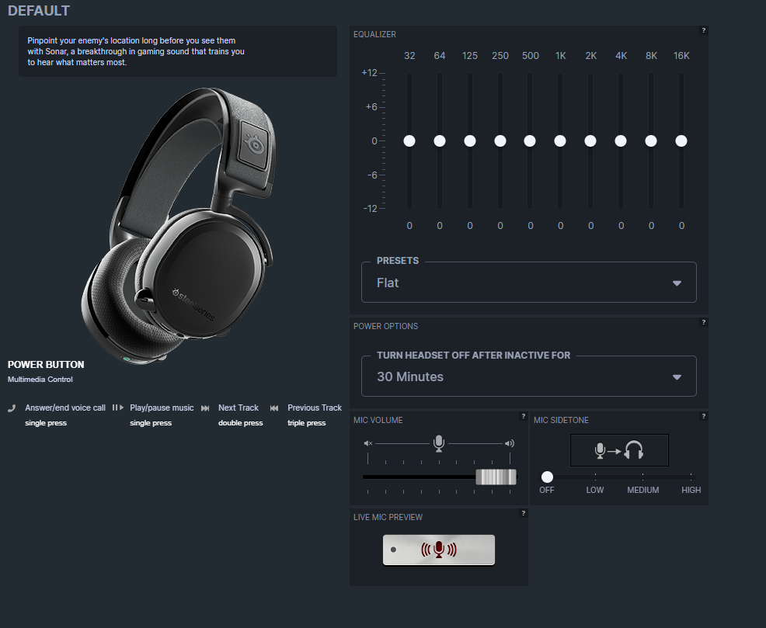
Task: Open the inactive timeout 30 Minutes dropdown
Action: coord(528,376)
